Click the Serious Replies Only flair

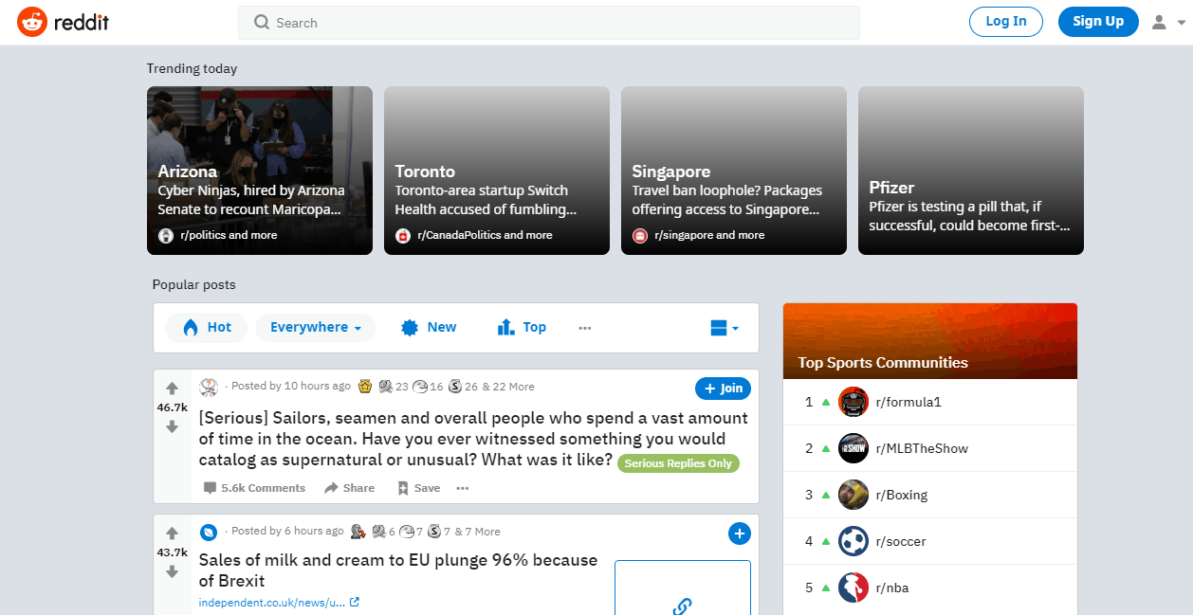pos(678,463)
